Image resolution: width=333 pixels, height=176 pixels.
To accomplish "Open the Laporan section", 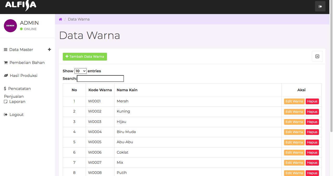I will [x=17, y=102].
